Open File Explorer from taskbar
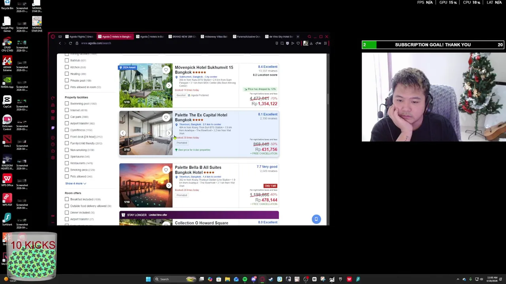506x284 pixels. (227, 279)
